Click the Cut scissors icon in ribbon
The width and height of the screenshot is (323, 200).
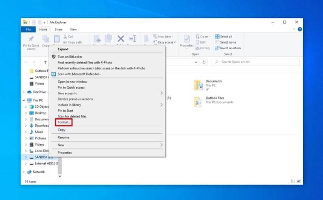[65, 36]
